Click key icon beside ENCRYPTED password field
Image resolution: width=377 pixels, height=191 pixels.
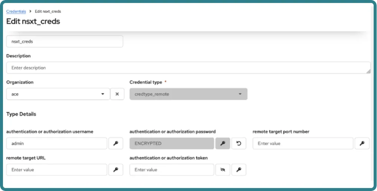pos(223,143)
